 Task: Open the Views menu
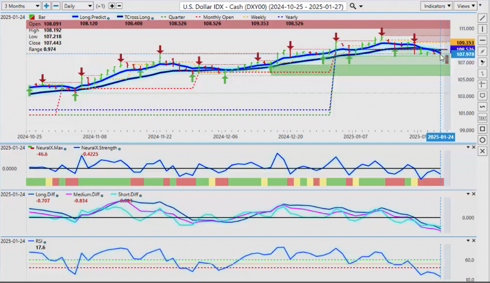pyautogui.click(x=465, y=6)
